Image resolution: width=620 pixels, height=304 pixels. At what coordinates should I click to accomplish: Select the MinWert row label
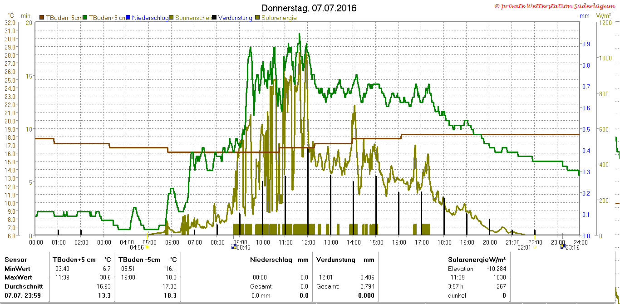(x=18, y=269)
